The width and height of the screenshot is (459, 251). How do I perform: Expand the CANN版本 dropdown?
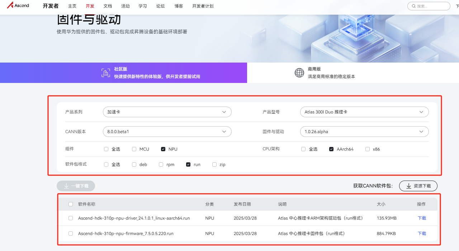pos(167,132)
